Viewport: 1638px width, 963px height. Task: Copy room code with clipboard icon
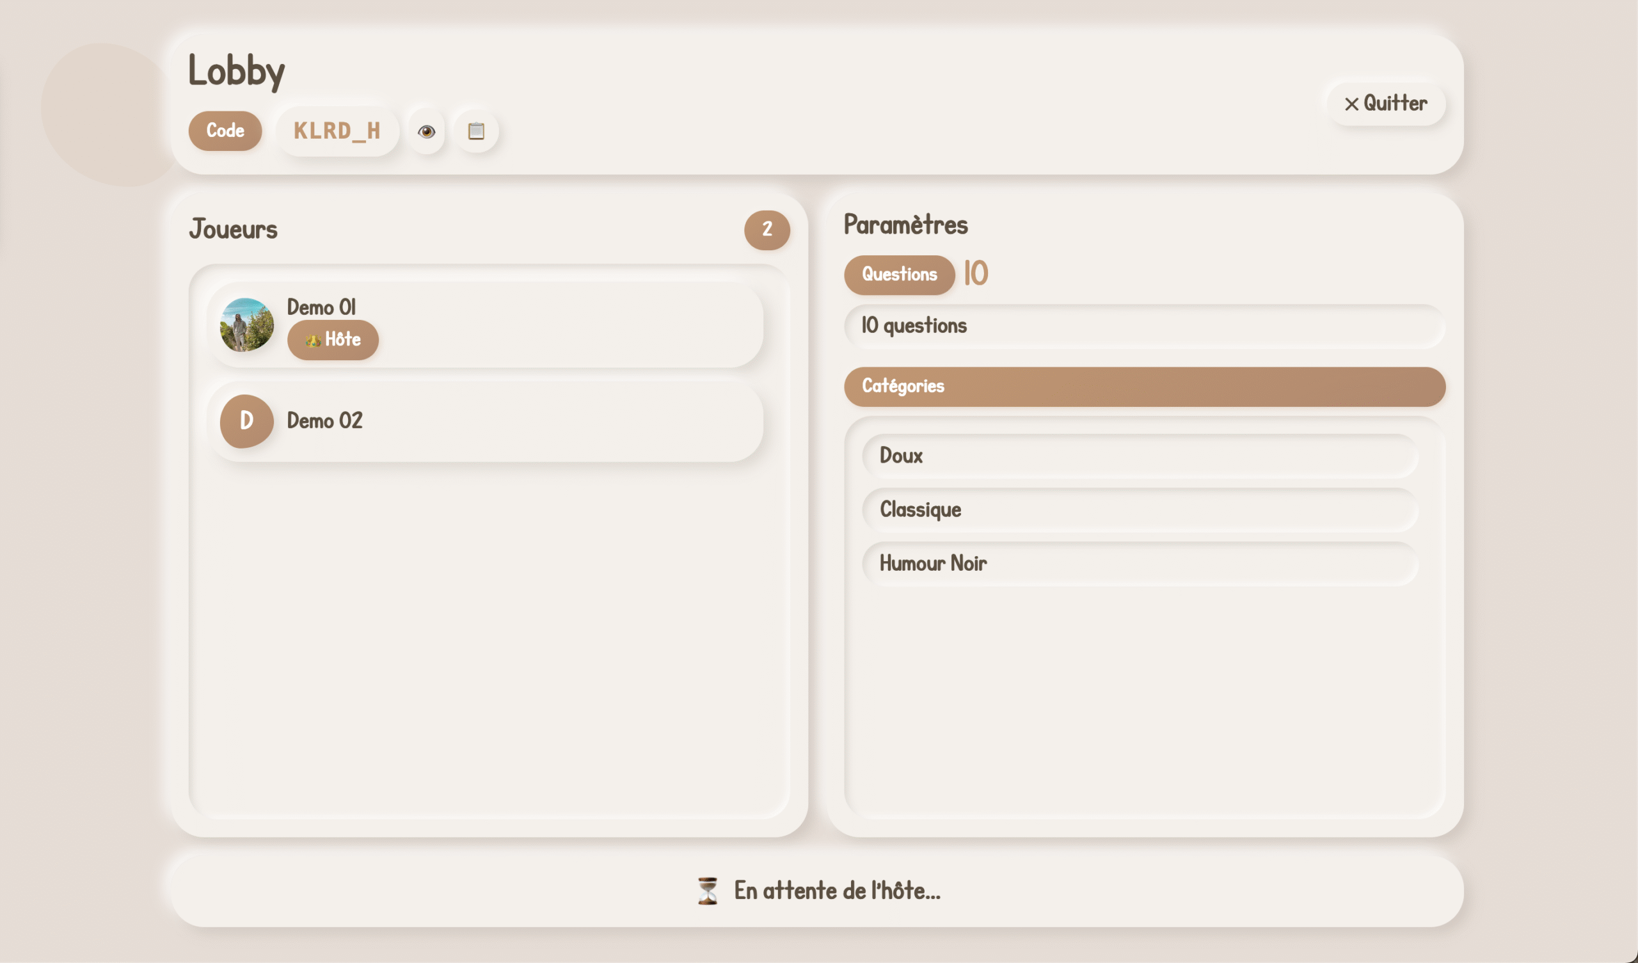tap(476, 131)
